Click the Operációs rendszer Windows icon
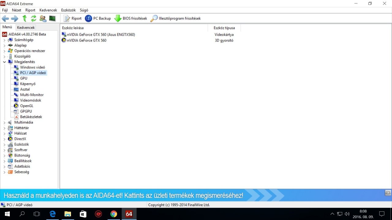This screenshot has width=392, height=220. [x=10, y=51]
